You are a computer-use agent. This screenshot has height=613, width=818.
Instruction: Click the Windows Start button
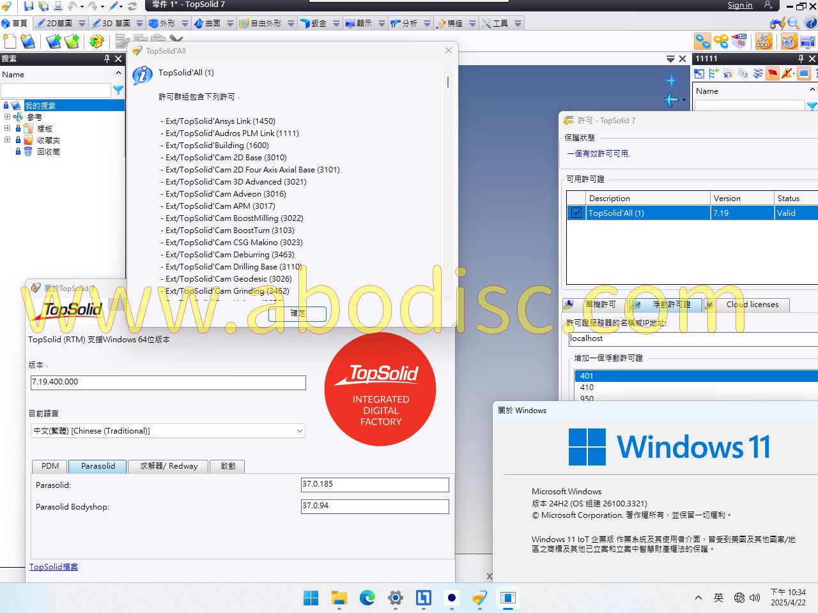click(x=311, y=598)
